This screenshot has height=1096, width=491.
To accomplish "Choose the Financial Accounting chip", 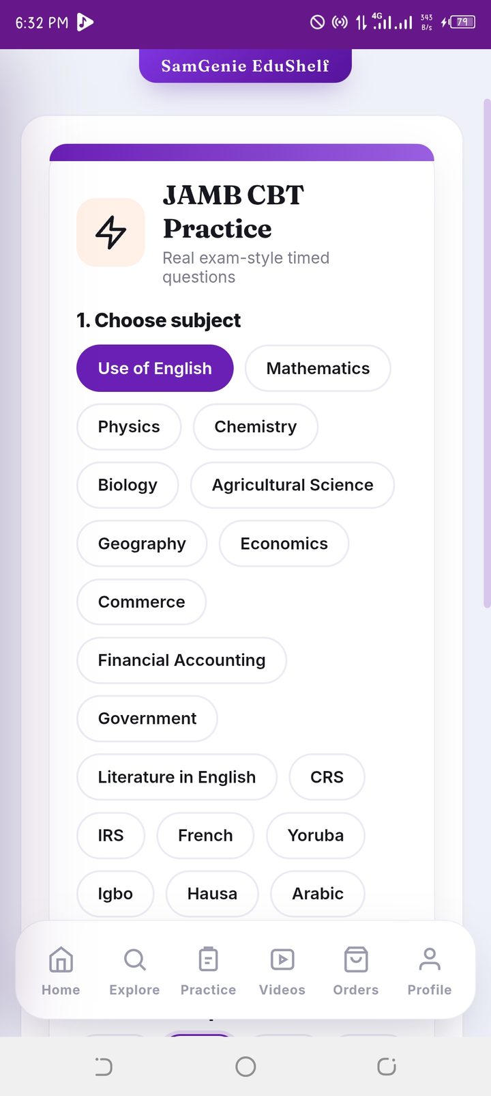I will coord(181,660).
